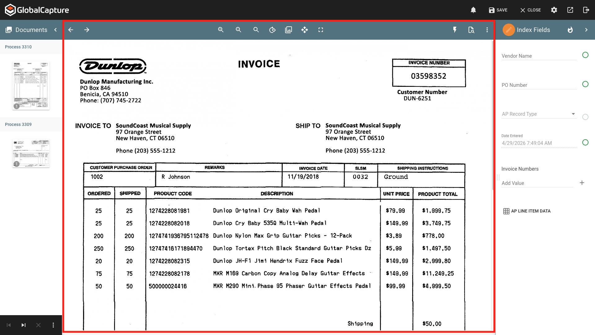Click SLSM value 0032

(x=360, y=177)
